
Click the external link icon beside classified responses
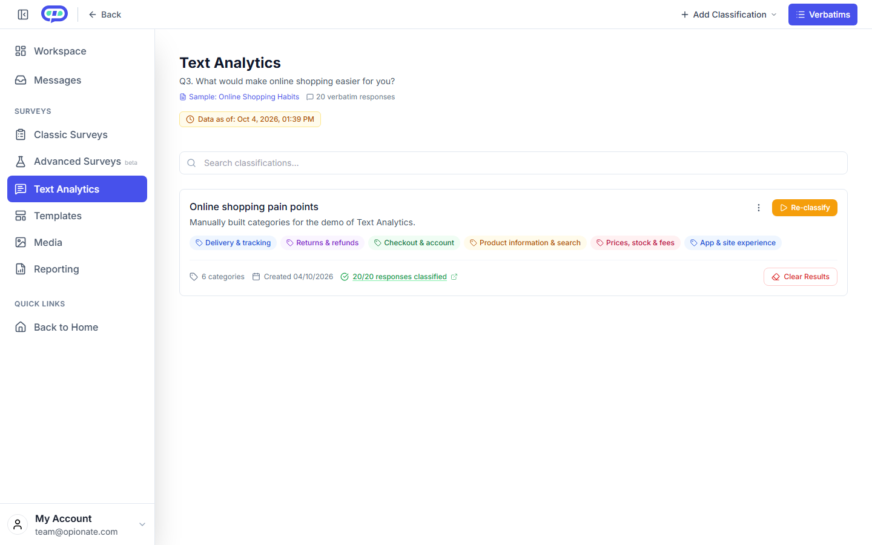[x=454, y=277]
